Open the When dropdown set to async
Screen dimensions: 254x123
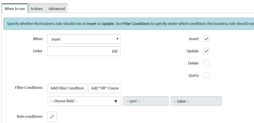click(x=84, y=39)
